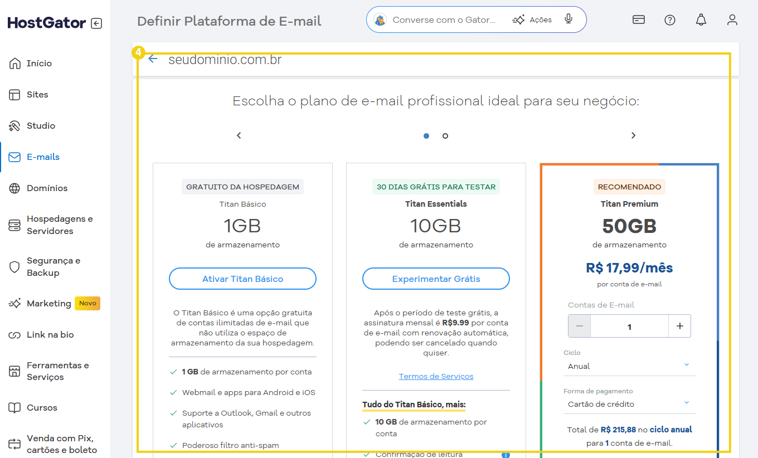Open the credit card billing icon
Viewport: 758px width, 458px height.
[639, 20]
